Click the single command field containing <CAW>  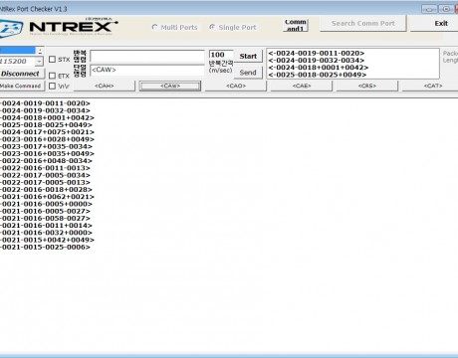tap(147, 70)
